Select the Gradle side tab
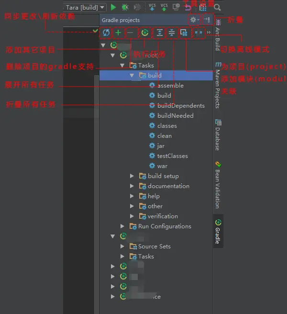The width and height of the screenshot is (287, 314). point(218,231)
